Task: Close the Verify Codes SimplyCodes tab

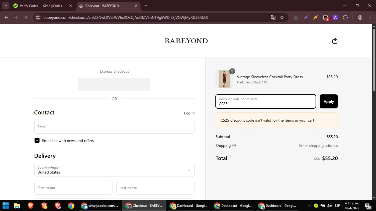Action: 70,6
